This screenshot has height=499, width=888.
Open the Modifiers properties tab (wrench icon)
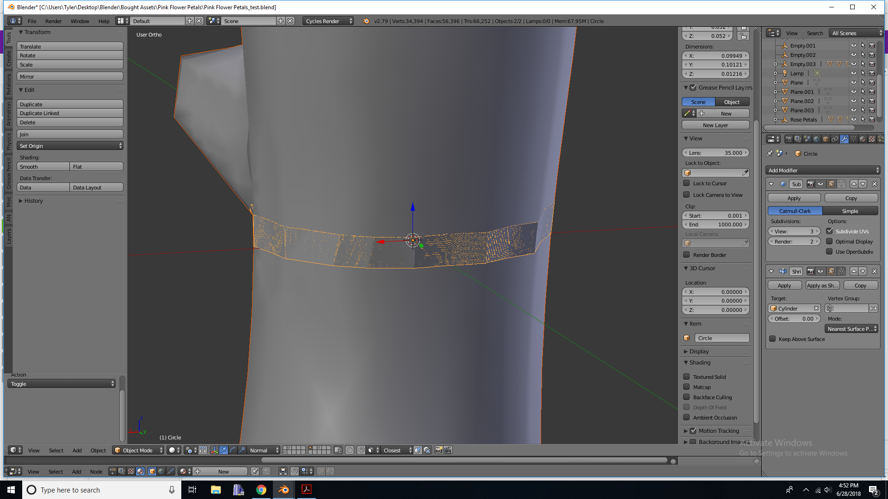(844, 139)
